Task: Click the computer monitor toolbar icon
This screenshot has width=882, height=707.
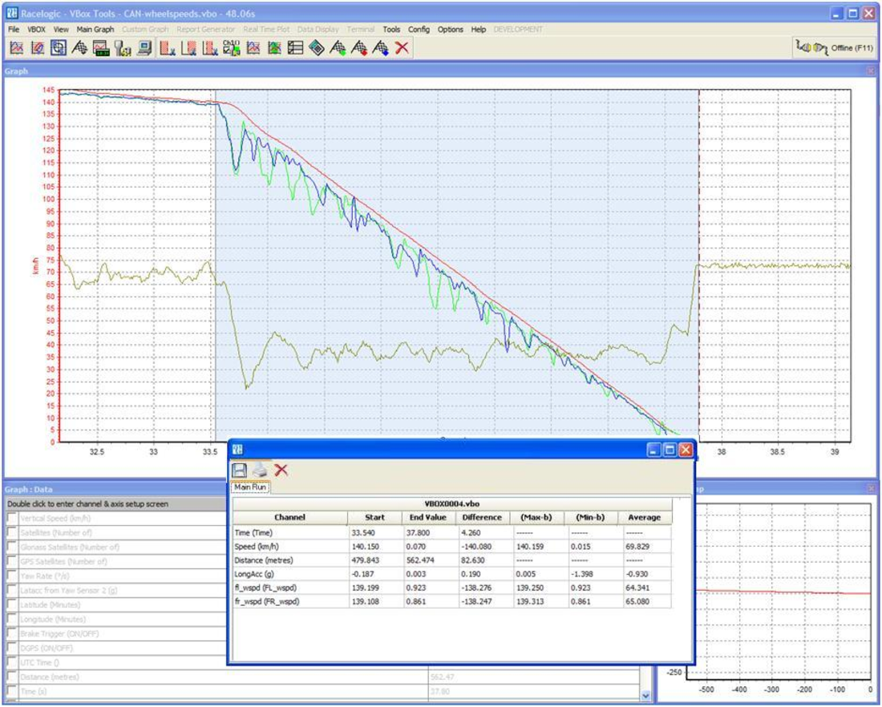Action: (x=144, y=48)
